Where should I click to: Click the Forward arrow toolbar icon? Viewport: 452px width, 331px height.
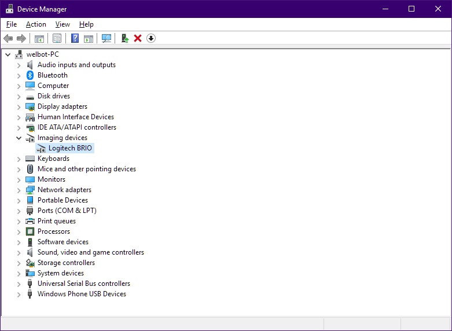point(21,38)
